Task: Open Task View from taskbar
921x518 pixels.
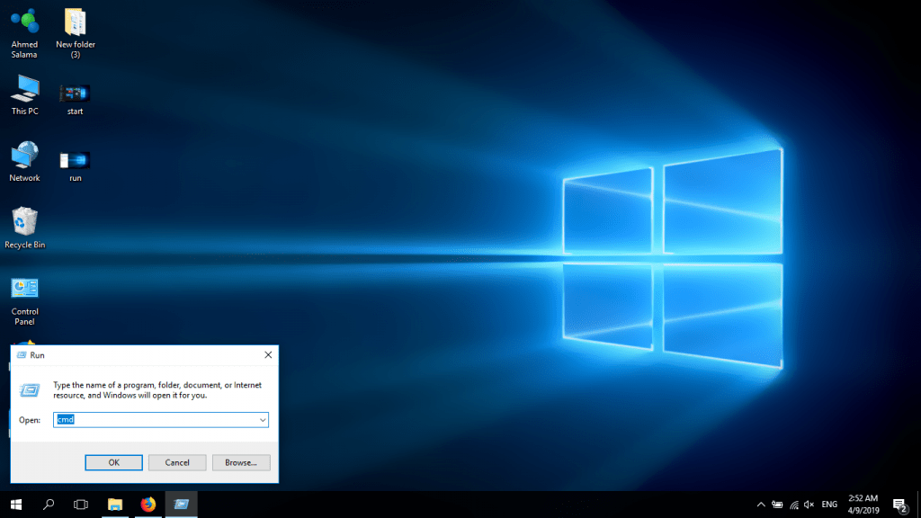Action: [x=81, y=505]
